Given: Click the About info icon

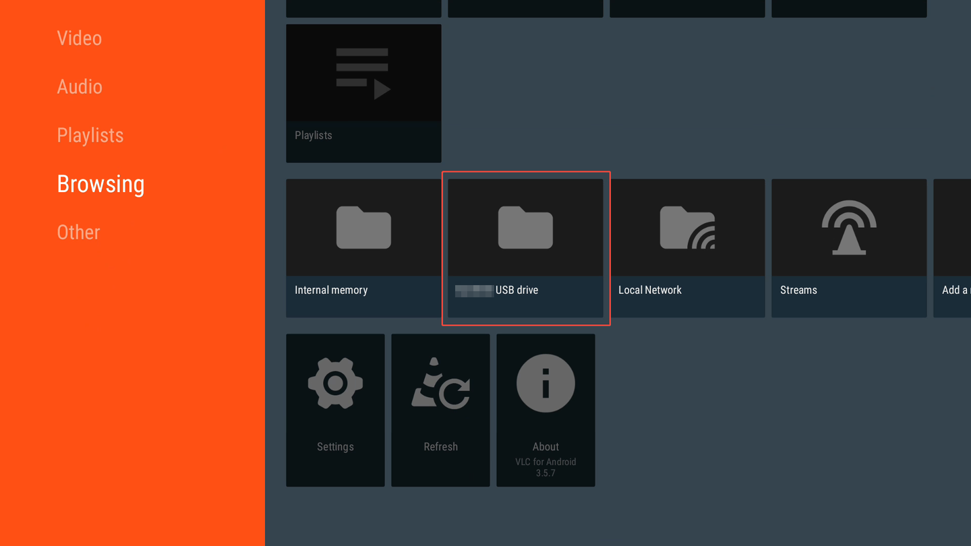Looking at the screenshot, I should point(546,384).
